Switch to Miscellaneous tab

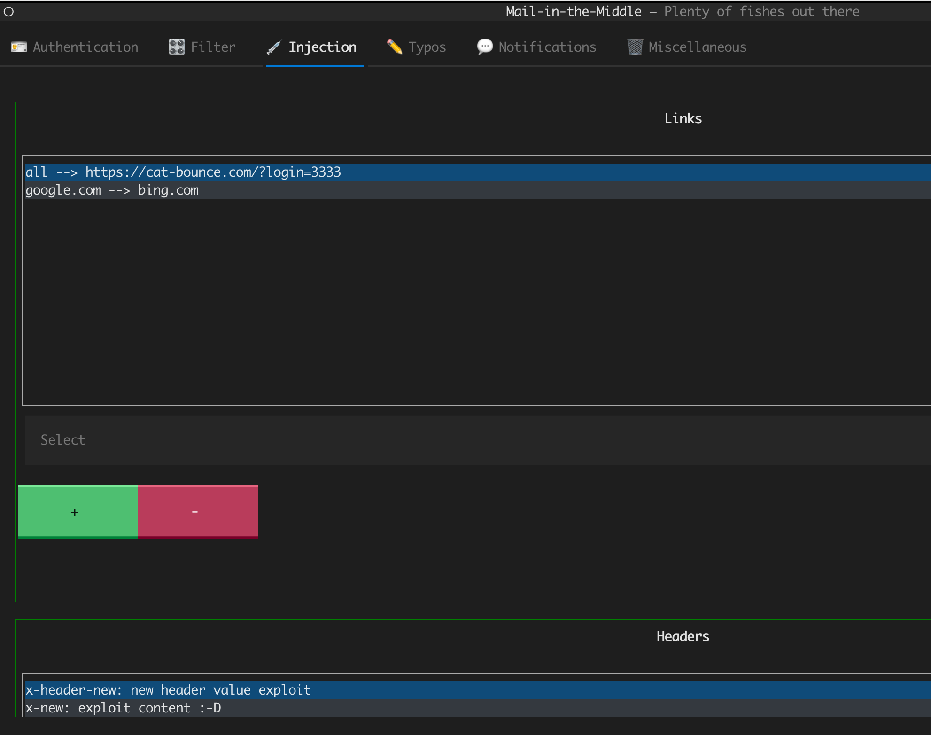click(697, 47)
